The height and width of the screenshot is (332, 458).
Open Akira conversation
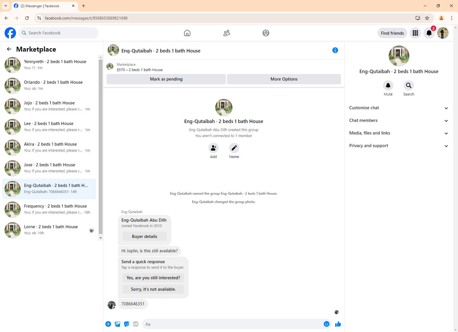click(49, 148)
